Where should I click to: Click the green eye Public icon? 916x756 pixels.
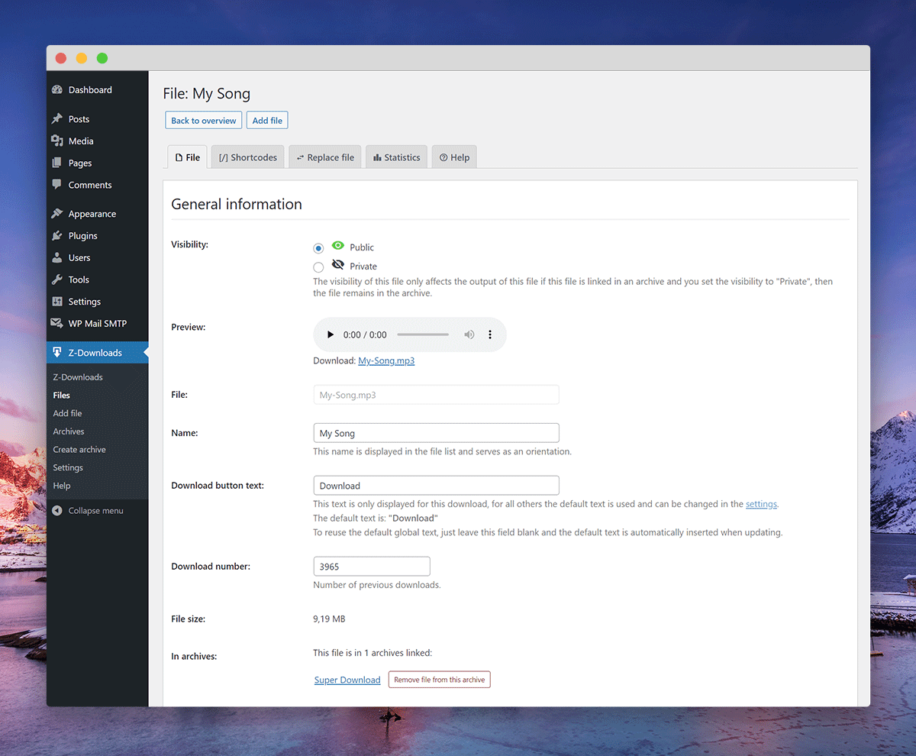pyautogui.click(x=337, y=246)
